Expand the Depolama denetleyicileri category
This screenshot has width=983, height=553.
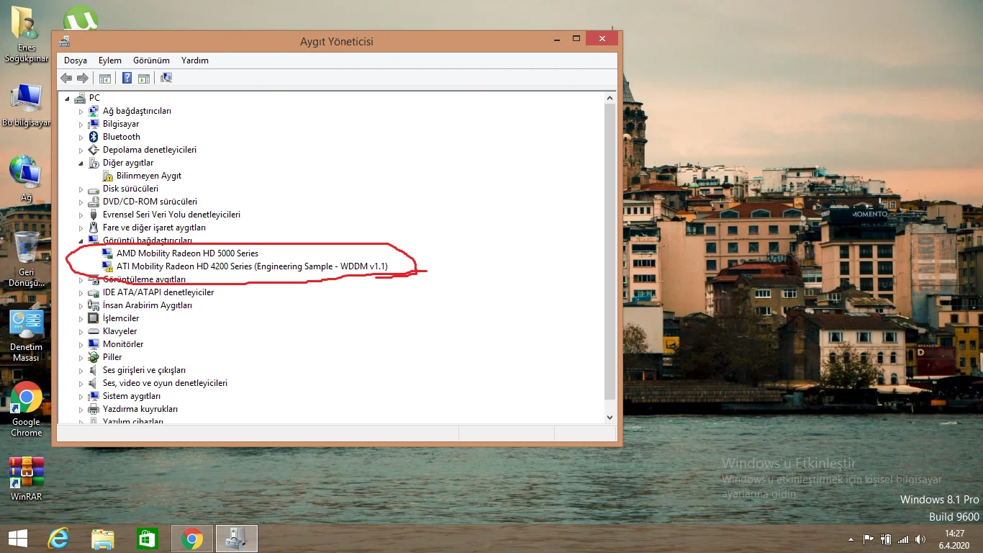[x=81, y=150]
